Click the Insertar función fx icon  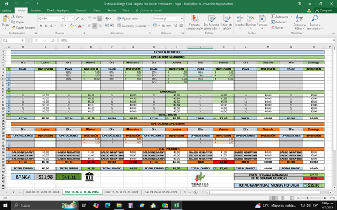point(53,41)
